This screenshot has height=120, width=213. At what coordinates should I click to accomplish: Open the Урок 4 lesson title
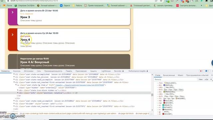pyautogui.click(x=25, y=40)
